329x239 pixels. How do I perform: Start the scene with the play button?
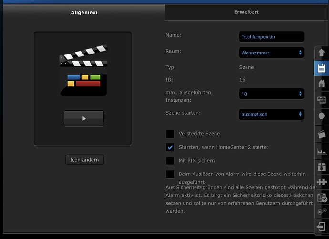coord(84,119)
